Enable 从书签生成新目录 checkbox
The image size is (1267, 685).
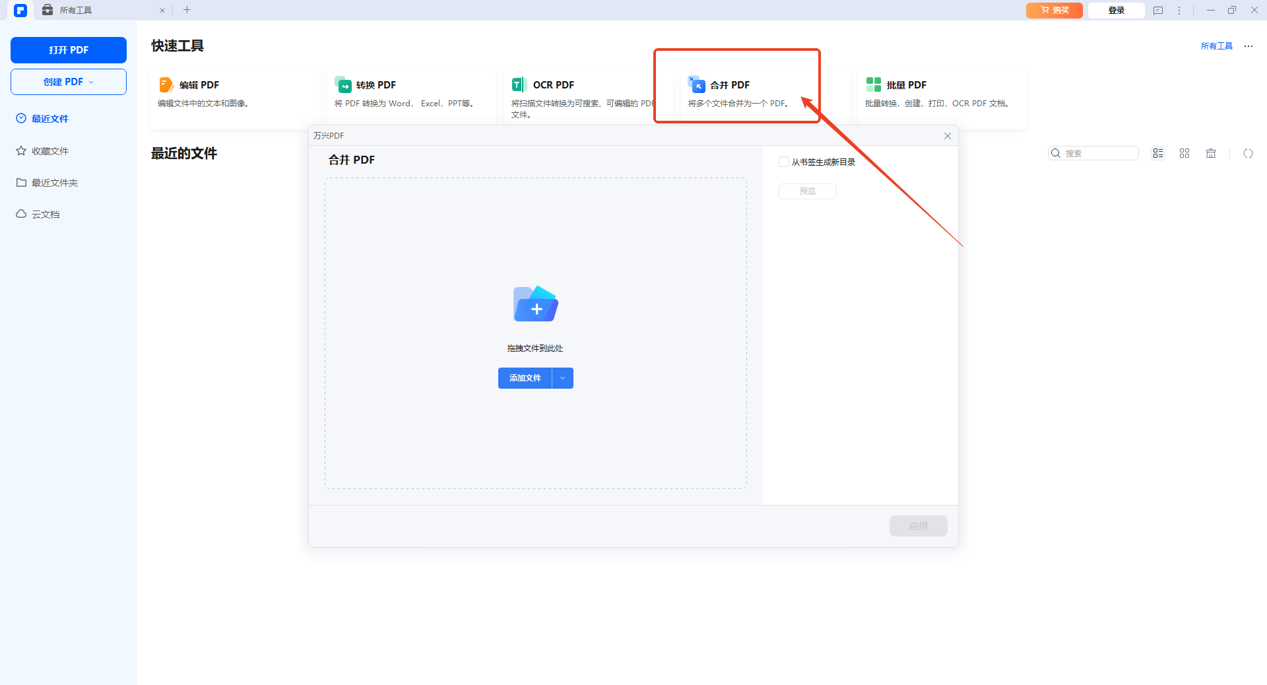coord(784,162)
